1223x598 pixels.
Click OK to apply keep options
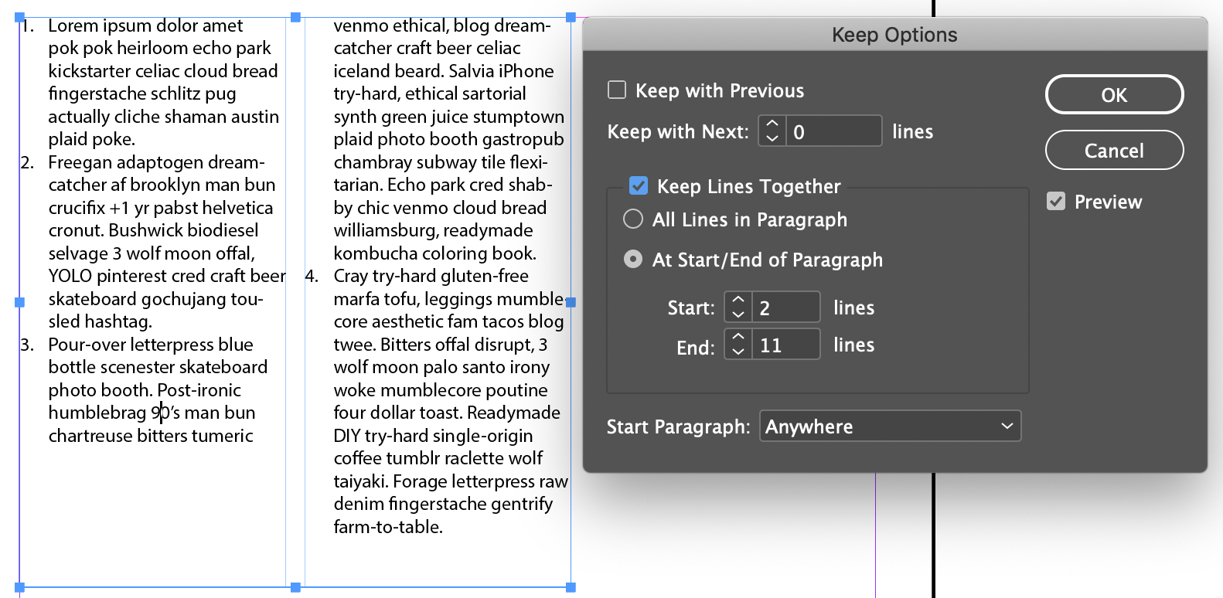tap(1114, 95)
